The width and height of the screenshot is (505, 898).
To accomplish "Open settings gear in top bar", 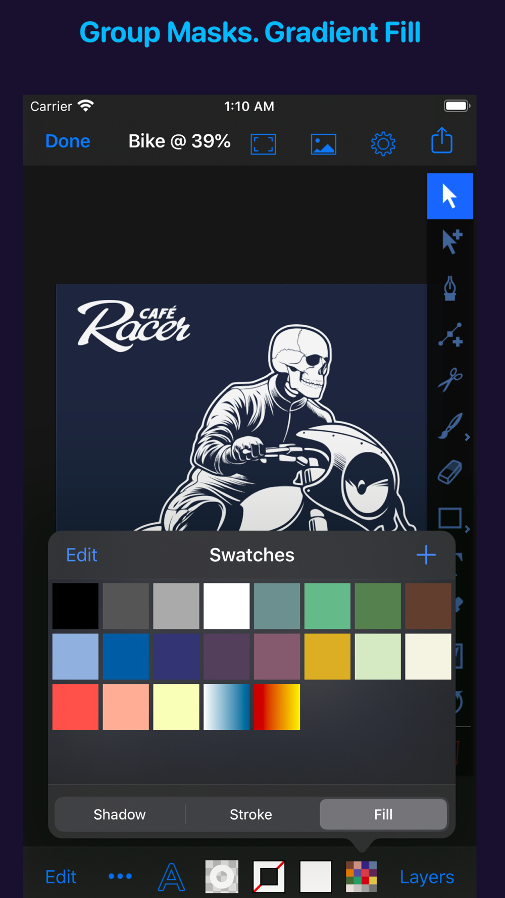I will click(x=383, y=144).
